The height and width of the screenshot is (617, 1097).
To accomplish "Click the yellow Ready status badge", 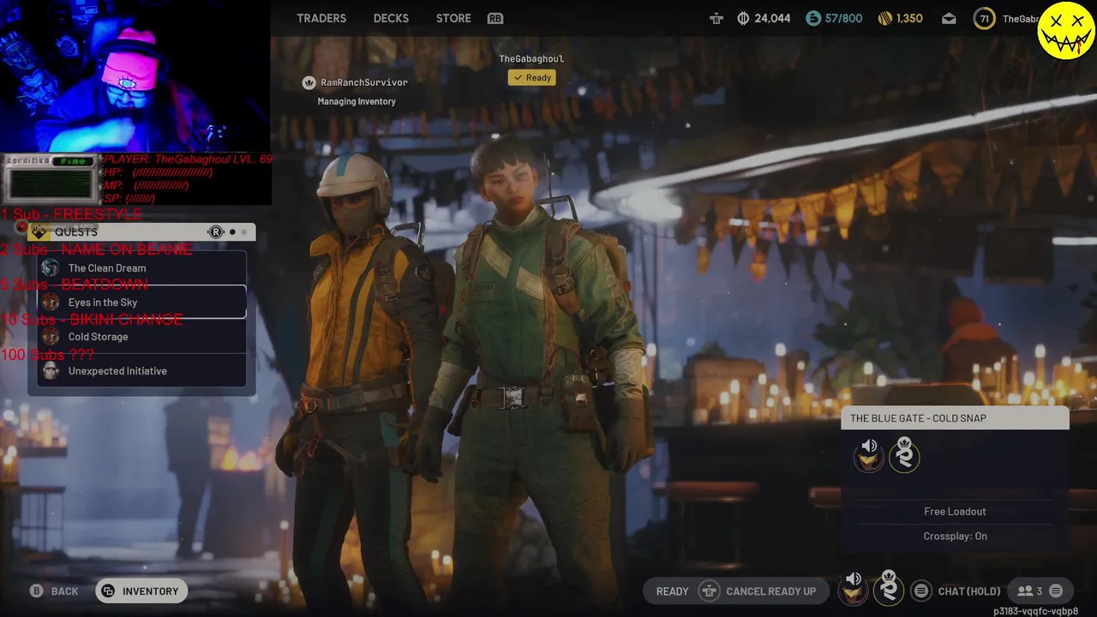I will 531,78.
